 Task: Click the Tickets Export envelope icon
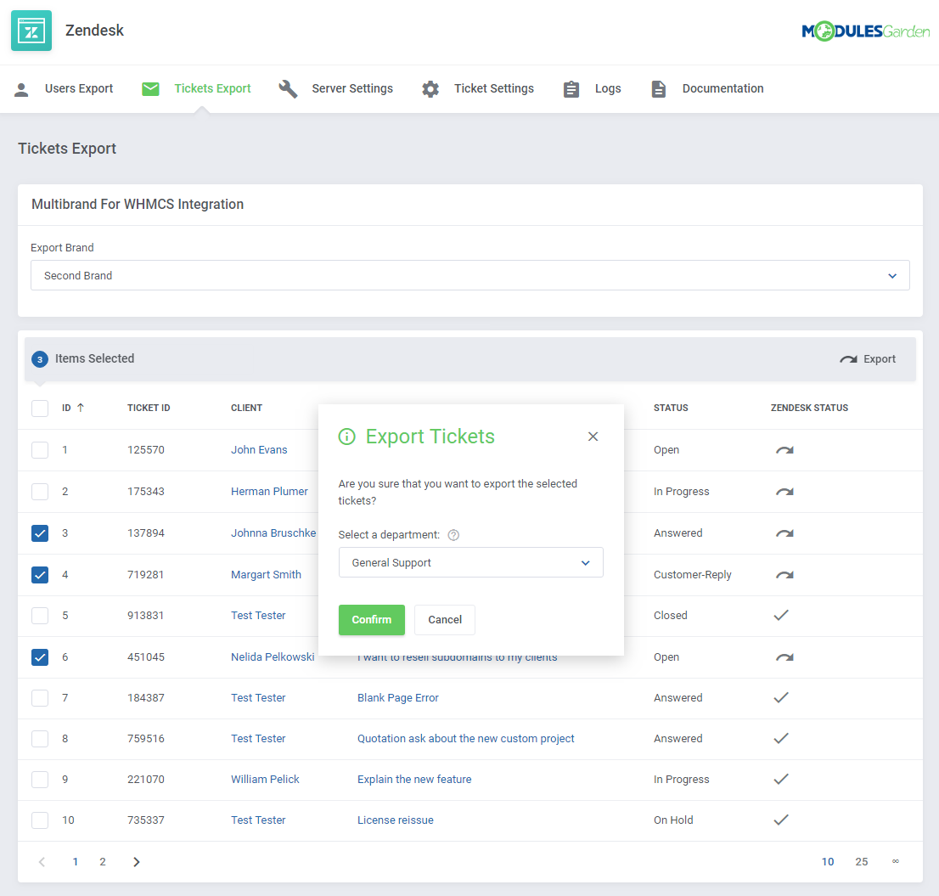point(150,88)
